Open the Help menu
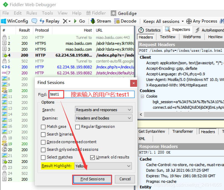The height and width of the screenshot is (190, 224). coord(77,13)
